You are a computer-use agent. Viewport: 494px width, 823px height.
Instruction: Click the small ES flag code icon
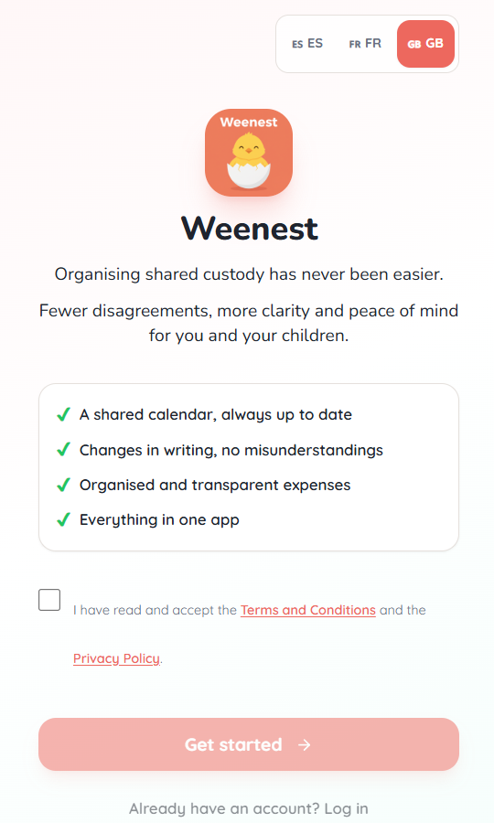[x=297, y=45]
